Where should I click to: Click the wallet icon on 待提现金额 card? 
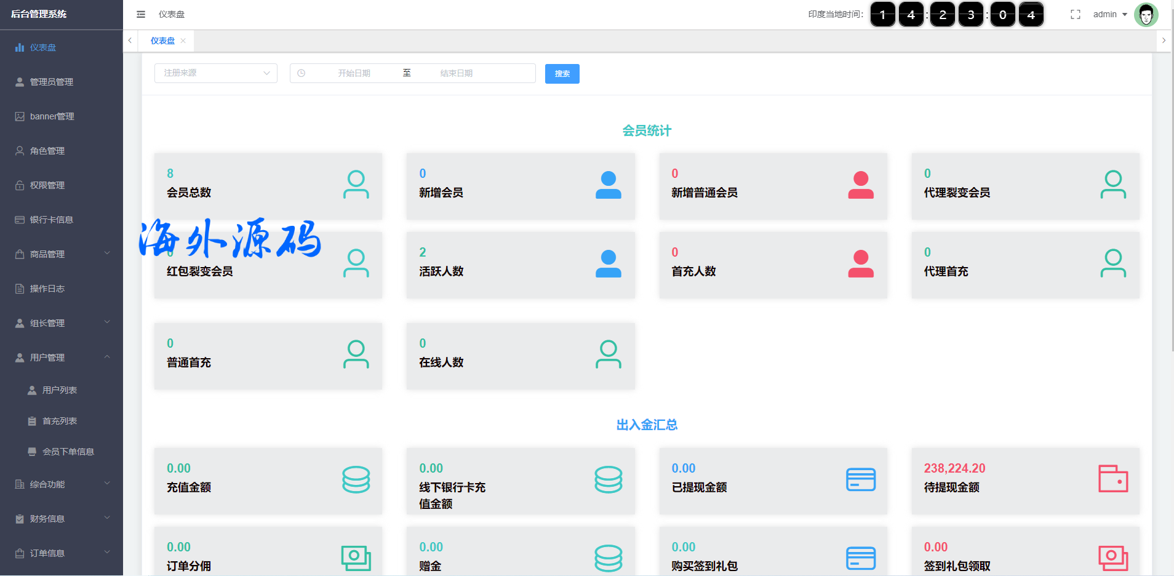coord(1112,478)
